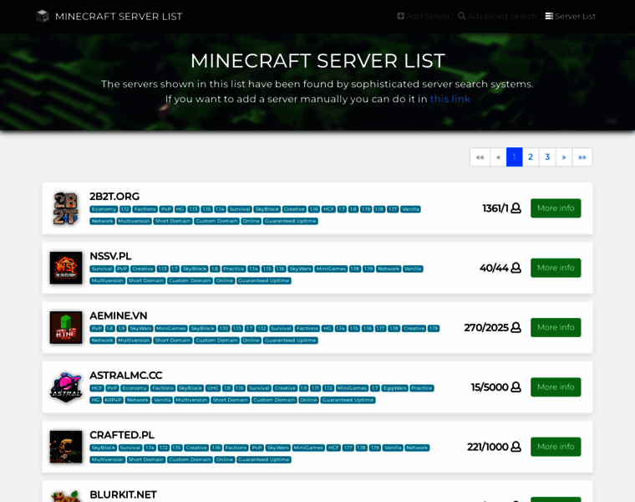635x502 pixels.
Task: Open Advanced Search page
Action: 497,16
